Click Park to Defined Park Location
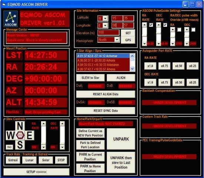The height and width of the screenshot is (178, 204). pyautogui.click(x=90, y=145)
